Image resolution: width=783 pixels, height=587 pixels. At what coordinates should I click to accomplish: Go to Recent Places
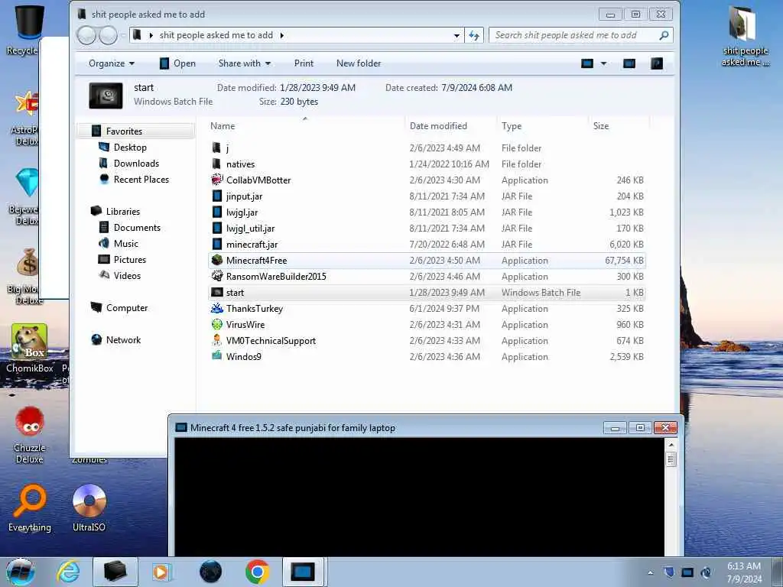(141, 179)
